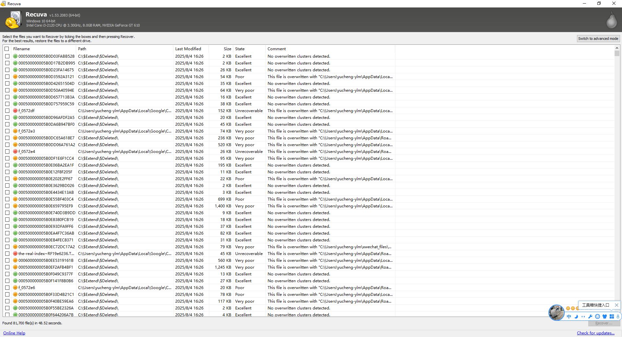Click the smiley emoji icon in IME toolbar
Viewport: 622px width, 337px height.
click(597, 317)
